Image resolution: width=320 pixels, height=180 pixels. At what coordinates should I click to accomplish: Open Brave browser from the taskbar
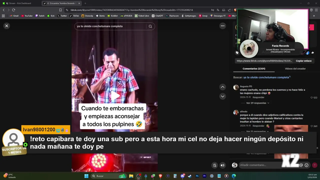[160, 176]
